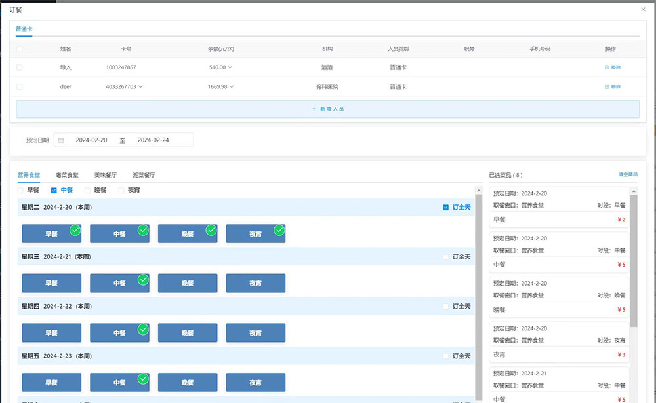This screenshot has width=656, height=403.
Task: Switch to the 粤菜食堂 tab
Action: tap(68, 175)
